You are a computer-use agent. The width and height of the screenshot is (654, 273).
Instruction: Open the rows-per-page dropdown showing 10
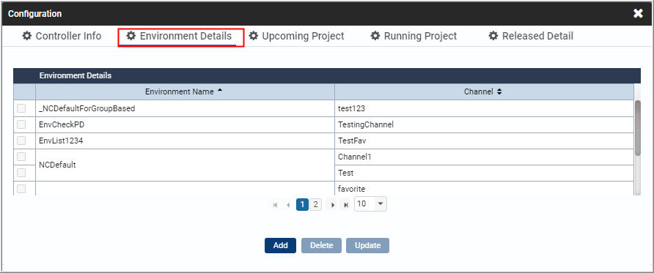point(370,204)
